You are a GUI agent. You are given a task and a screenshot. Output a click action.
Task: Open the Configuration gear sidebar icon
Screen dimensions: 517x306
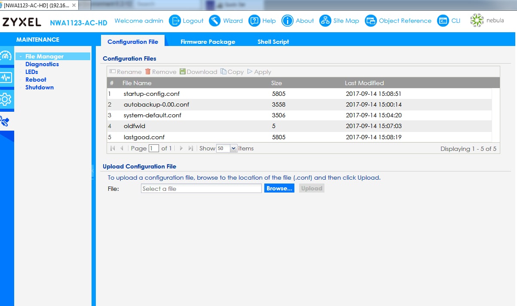pos(6,100)
